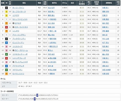Image resolution: width=121 pixels, height=101 pixels.
Task: Click yellow frame 5 badge in ミアグア row
Action: [6, 16]
